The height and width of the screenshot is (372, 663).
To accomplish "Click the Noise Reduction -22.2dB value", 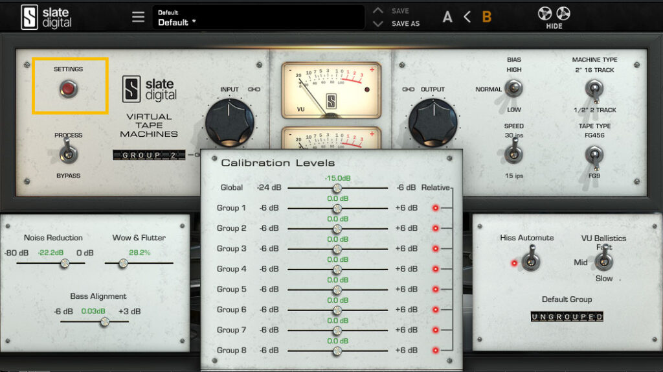I will coord(51,253).
